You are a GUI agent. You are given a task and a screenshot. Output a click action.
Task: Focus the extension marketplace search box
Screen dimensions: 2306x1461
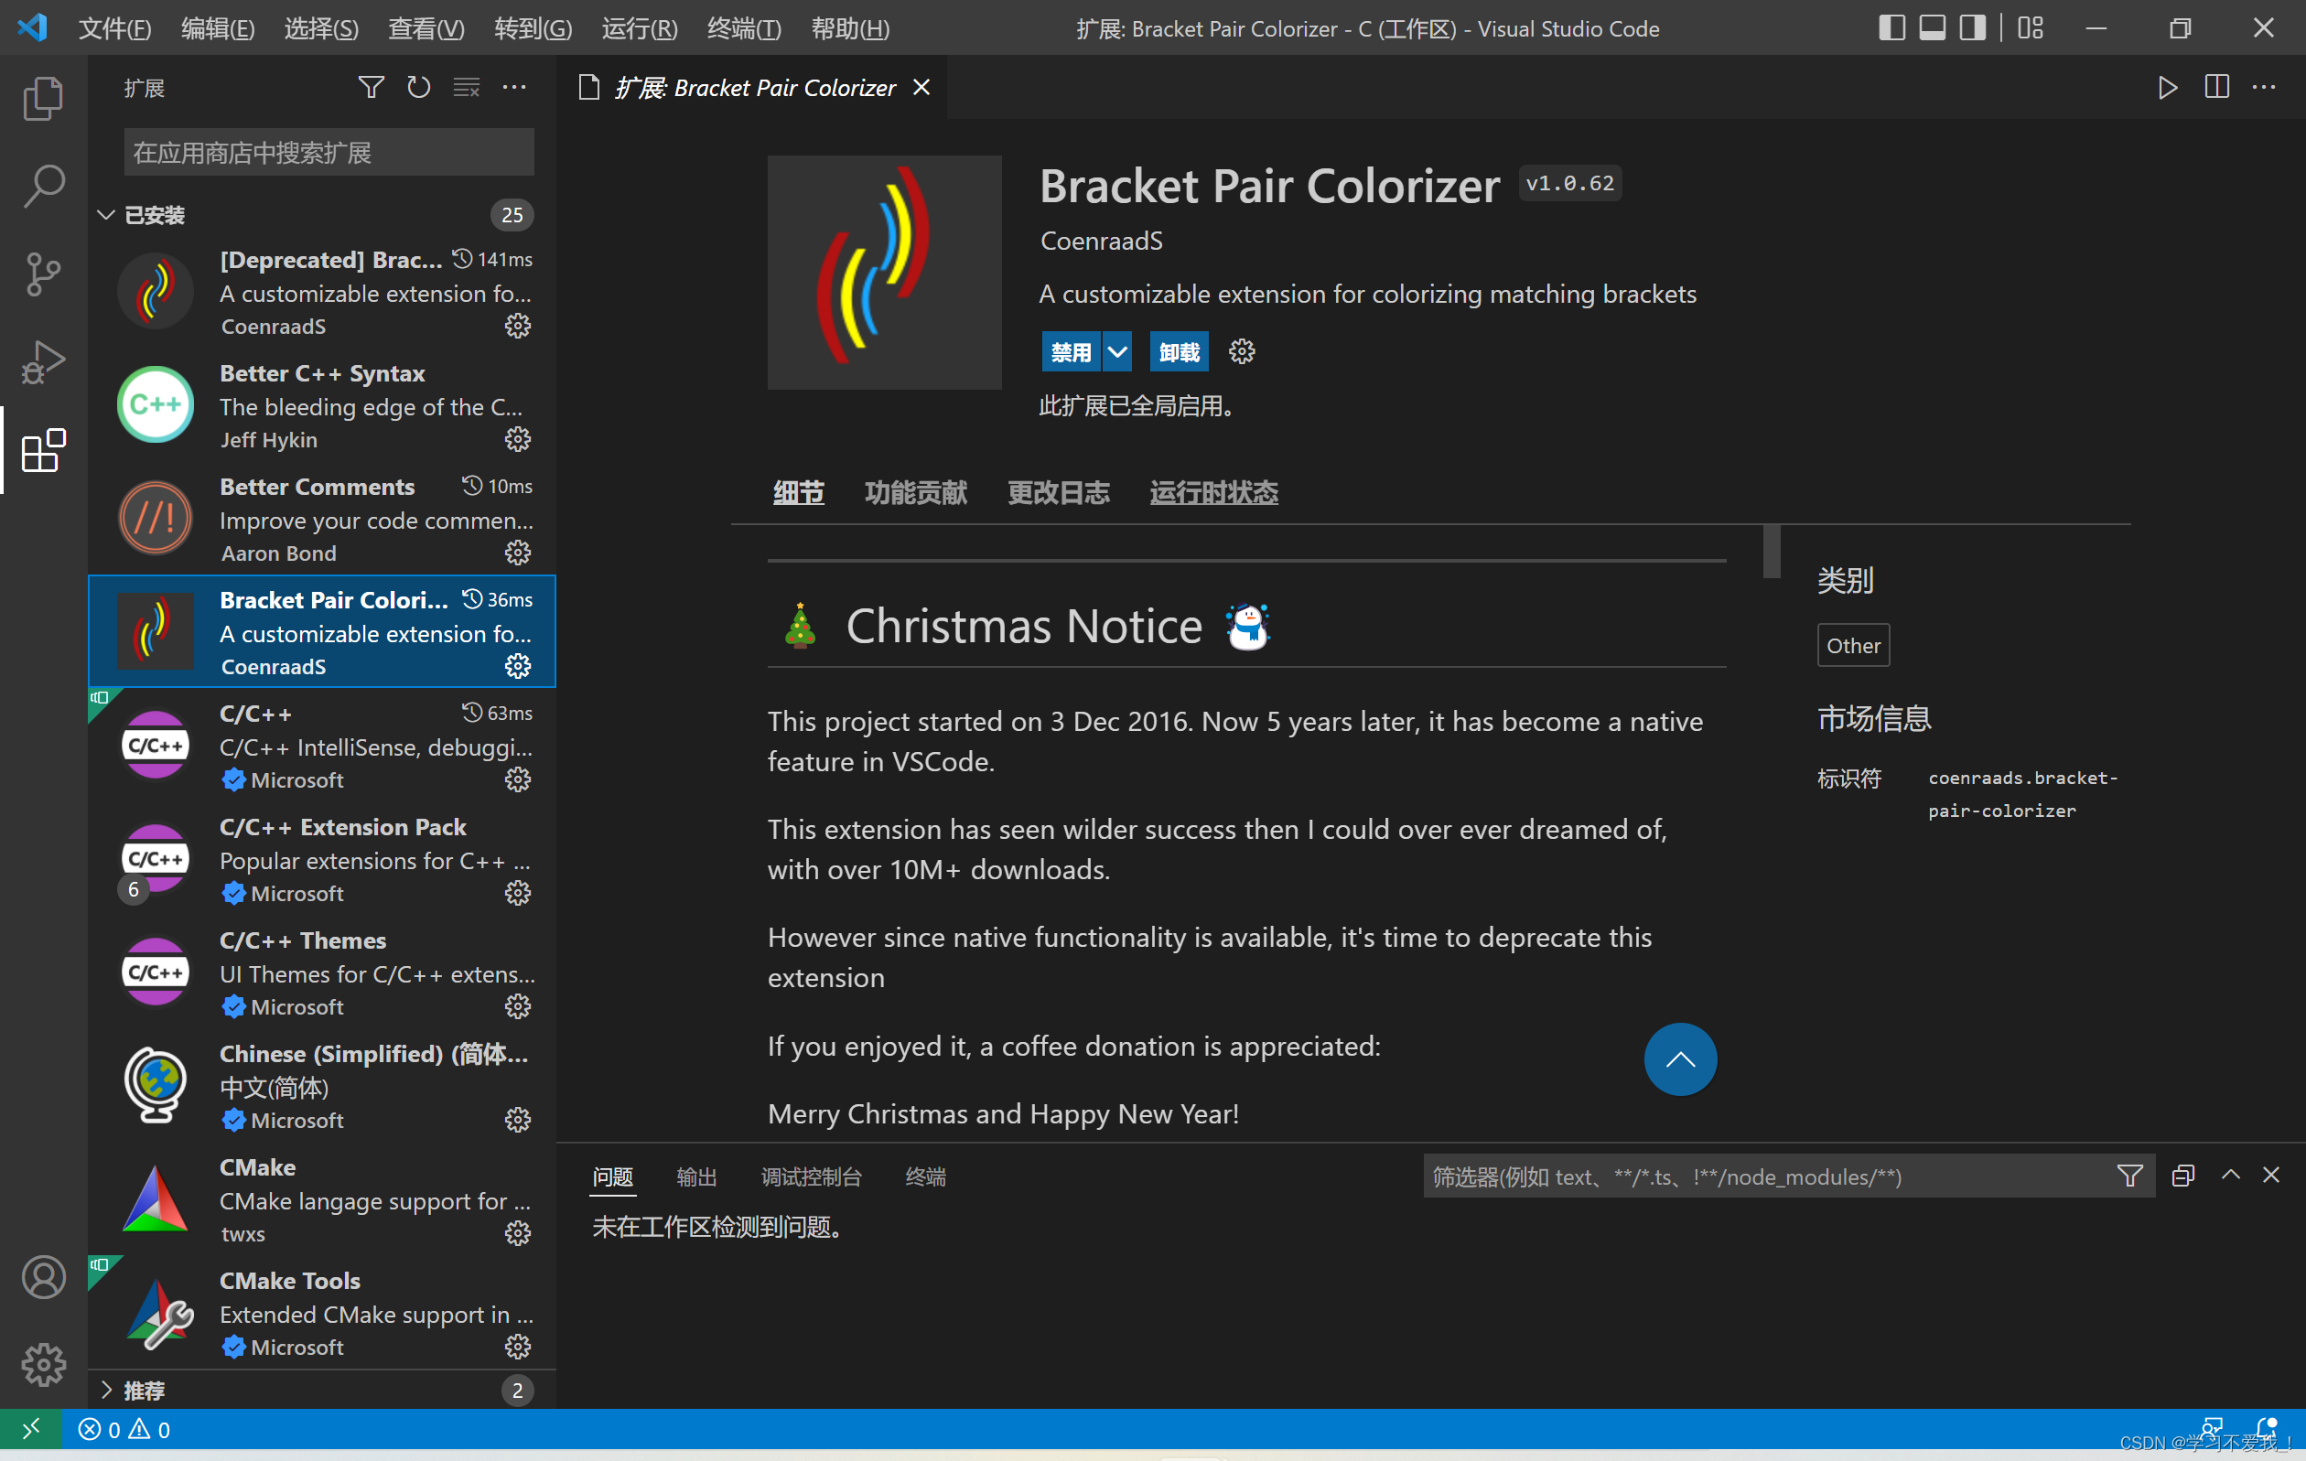[329, 153]
